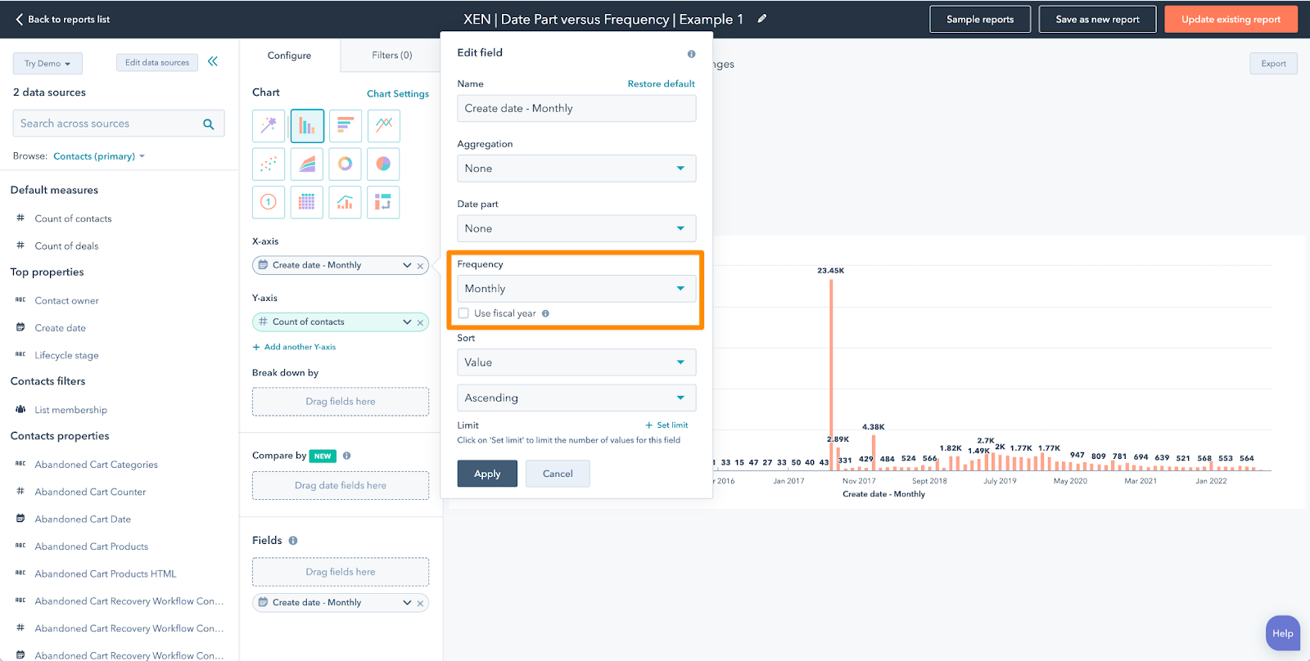
Task: Click the Restore default link
Action: pos(661,83)
